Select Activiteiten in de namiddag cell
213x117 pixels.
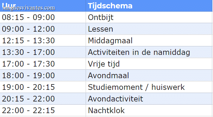click(149, 52)
